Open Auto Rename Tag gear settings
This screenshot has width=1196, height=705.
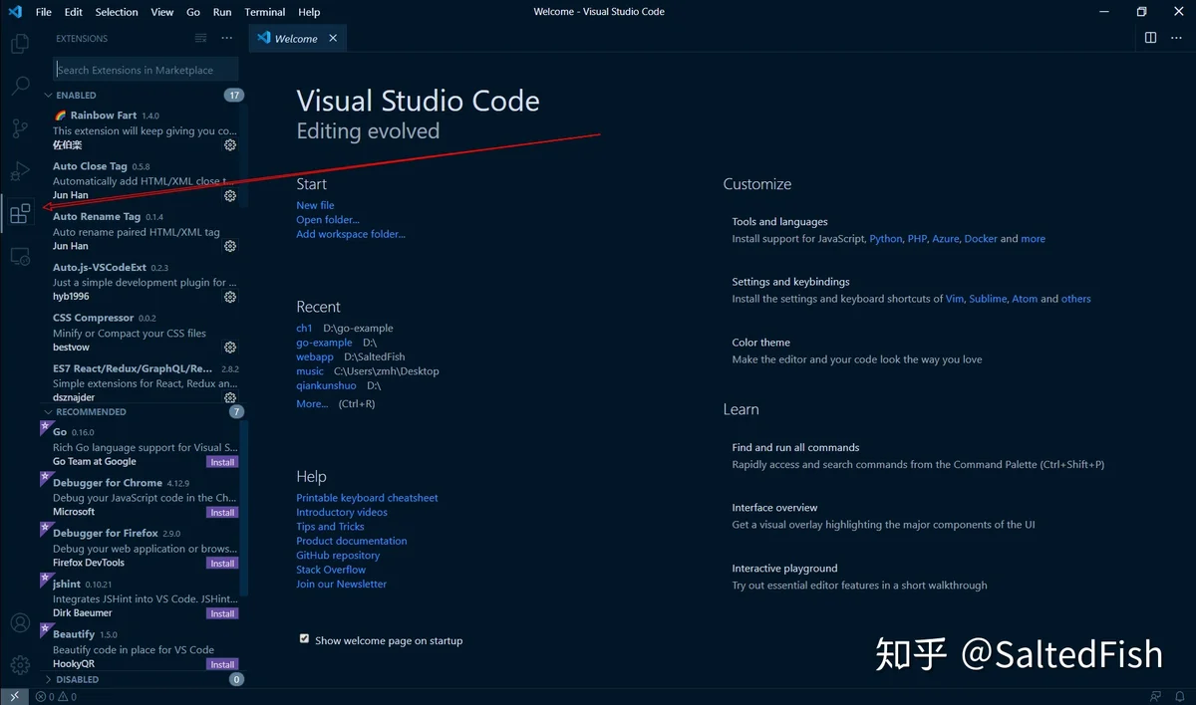pos(230,246)
